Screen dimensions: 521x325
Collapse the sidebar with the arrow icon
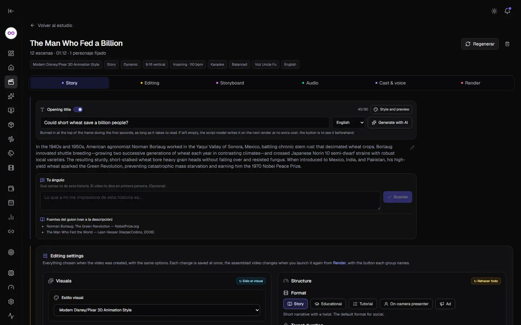11,11
